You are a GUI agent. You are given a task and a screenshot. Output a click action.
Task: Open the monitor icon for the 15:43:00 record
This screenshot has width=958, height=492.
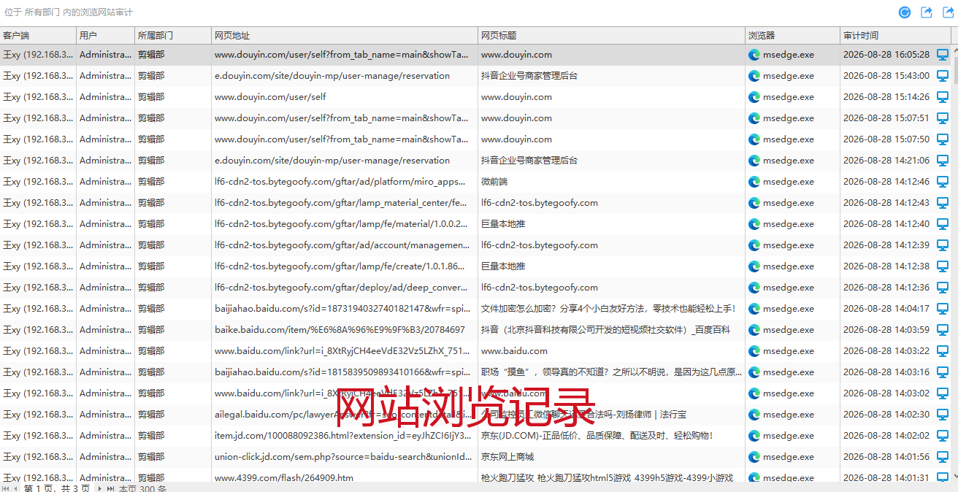943,76
